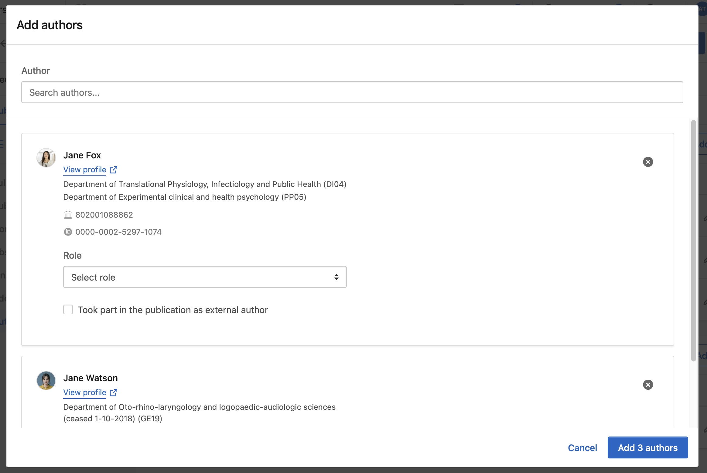The image size is (707, 473).
Task: Click the role dropdown arrows
Action: (x=336, y=277)
